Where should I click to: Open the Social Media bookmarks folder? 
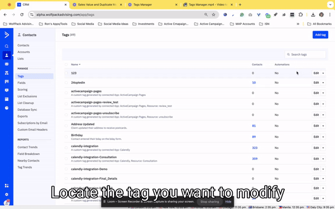pos(83,24)
